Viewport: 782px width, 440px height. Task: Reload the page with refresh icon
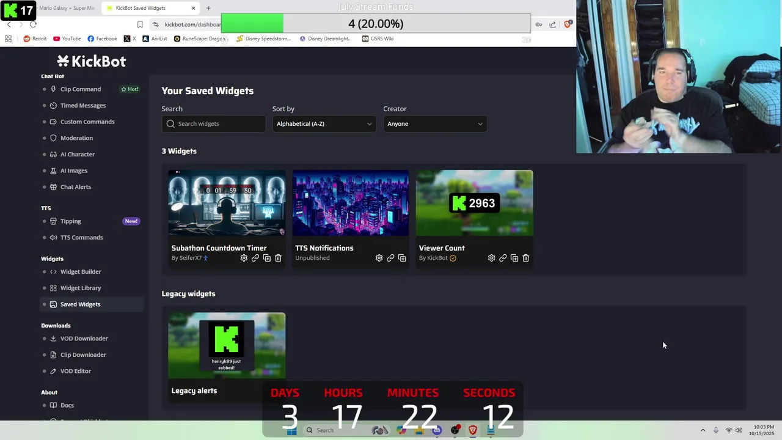(x=33, y=24)
